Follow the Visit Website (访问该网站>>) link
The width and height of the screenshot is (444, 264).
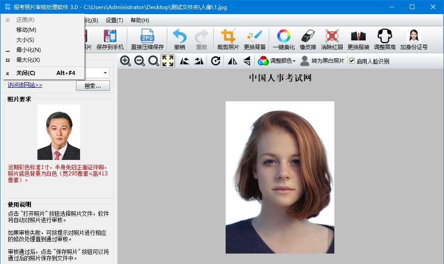click(x=25, y=85)
